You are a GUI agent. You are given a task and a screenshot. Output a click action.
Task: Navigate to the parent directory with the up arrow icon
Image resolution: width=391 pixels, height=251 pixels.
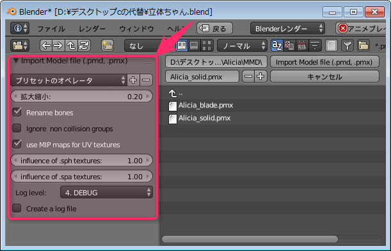click(71, 45)
